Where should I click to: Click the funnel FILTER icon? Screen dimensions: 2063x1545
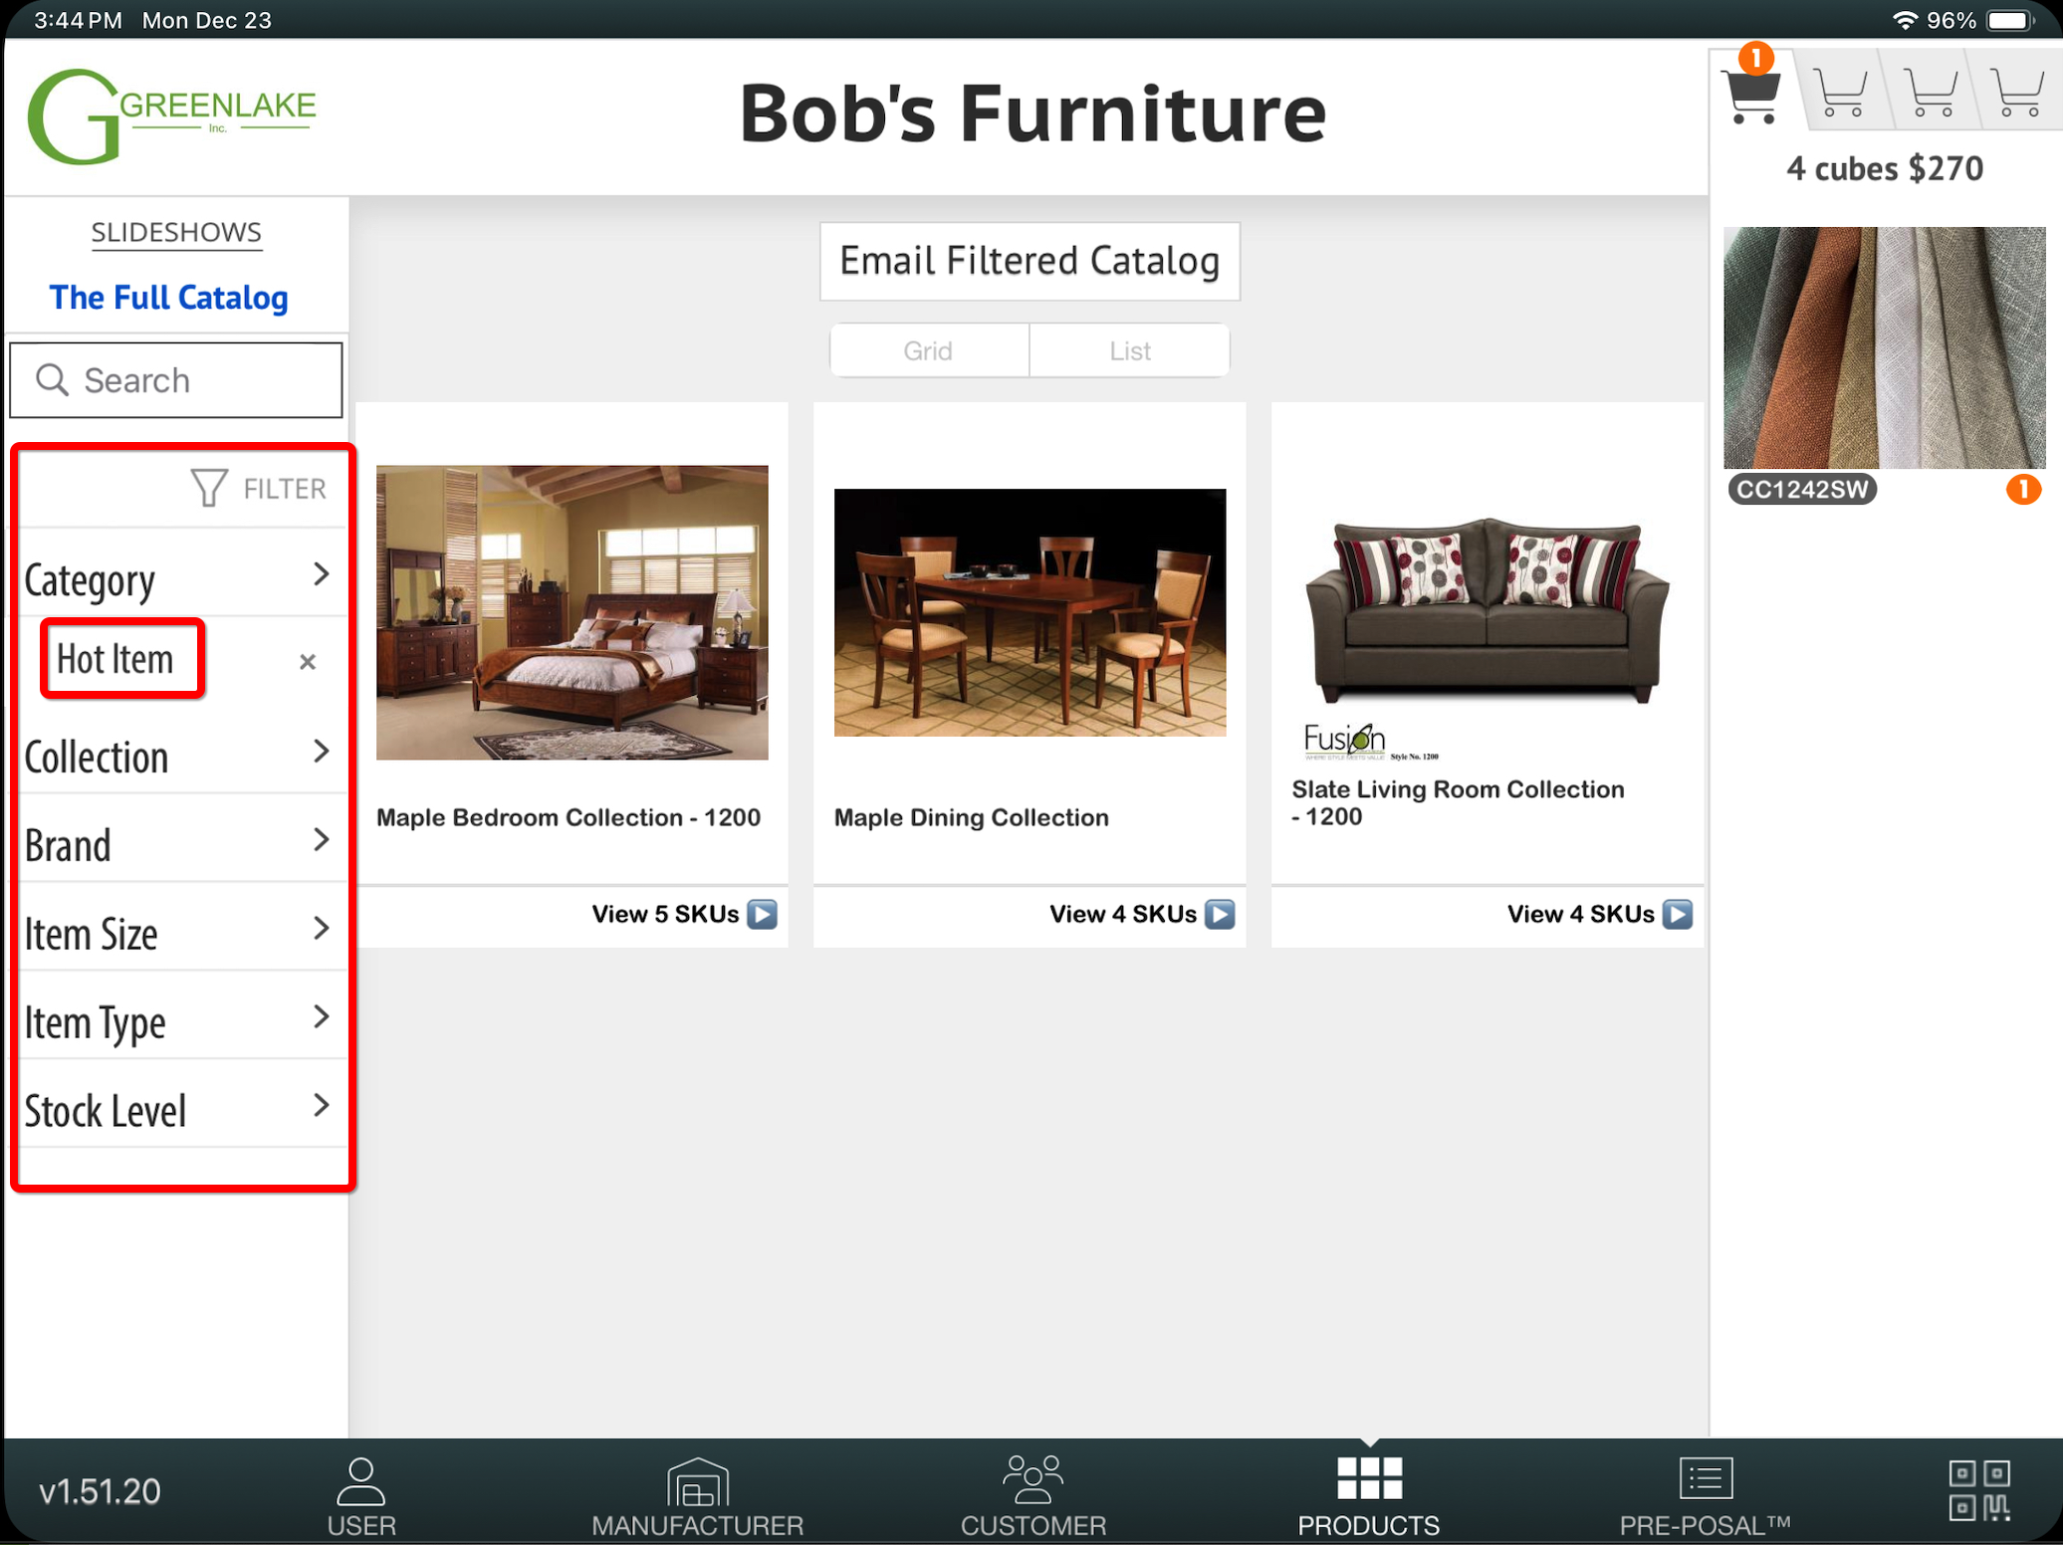click(209, 488)
